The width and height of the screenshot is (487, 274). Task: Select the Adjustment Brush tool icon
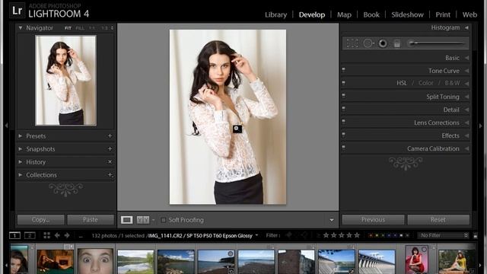pyautogui.click(x=436, y=43)
